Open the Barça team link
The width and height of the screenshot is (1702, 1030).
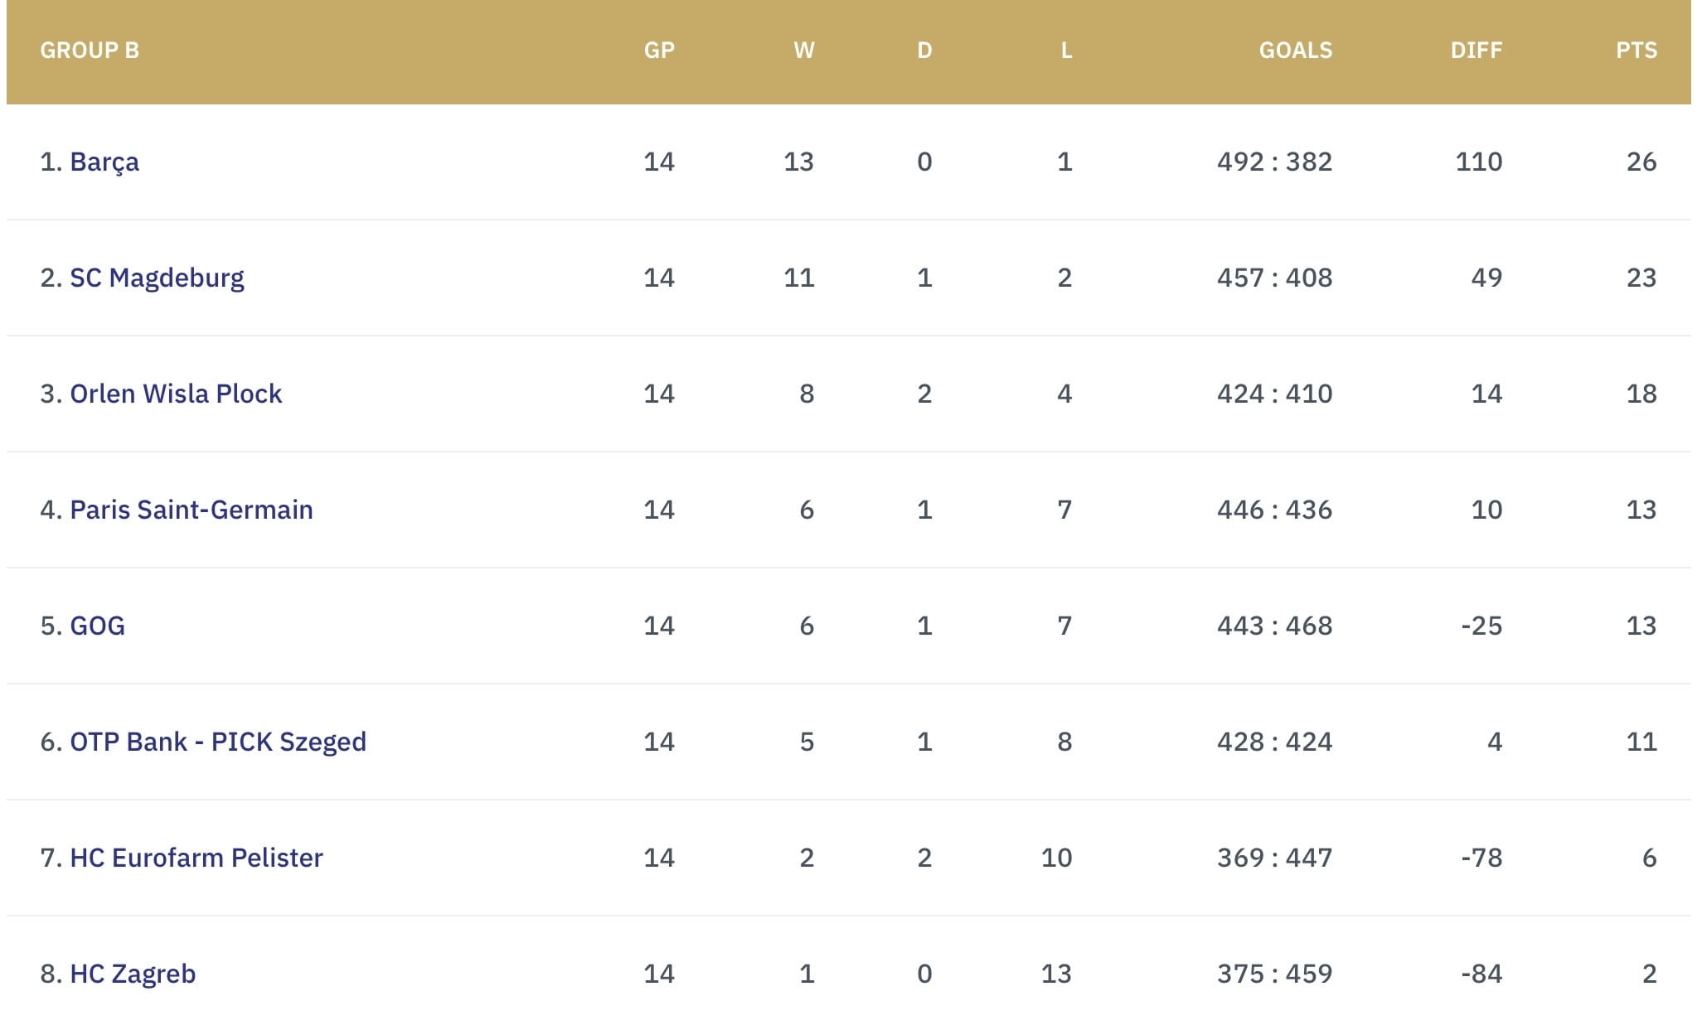(x=104, y=162)
